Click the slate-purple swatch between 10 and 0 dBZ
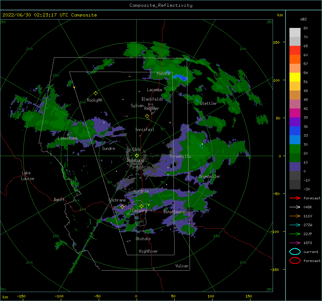322x301 pixels. click(x=295, y=167)
